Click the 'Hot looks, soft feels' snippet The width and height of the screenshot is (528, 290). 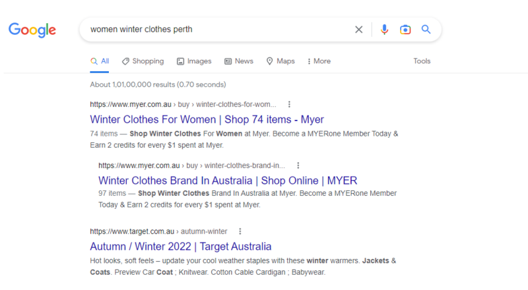[243, 266]
